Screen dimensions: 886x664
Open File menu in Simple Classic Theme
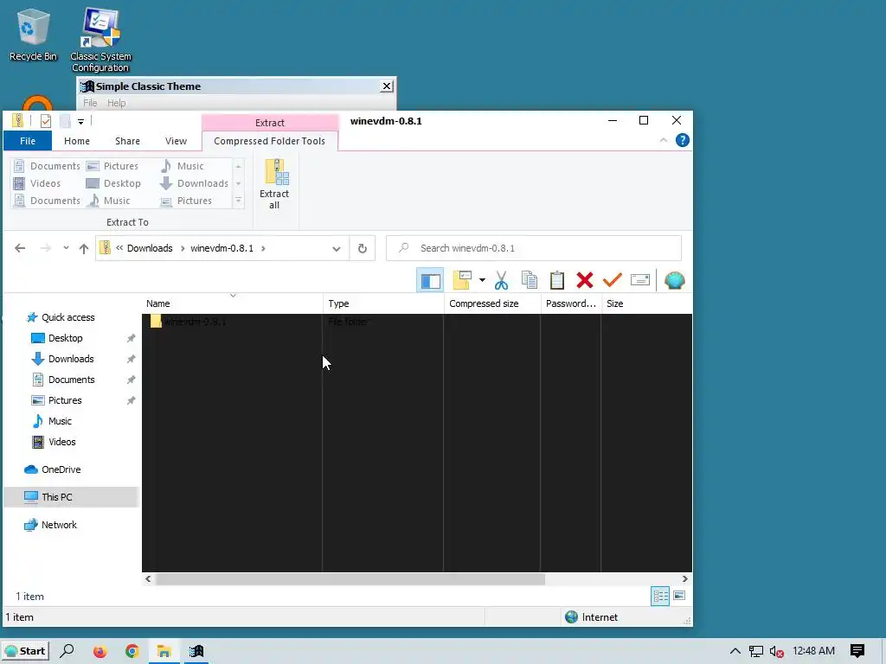tap(90, 103)
